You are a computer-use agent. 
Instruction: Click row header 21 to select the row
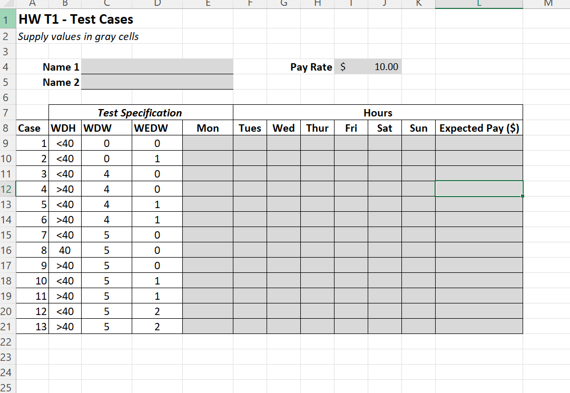pos(6,327)
